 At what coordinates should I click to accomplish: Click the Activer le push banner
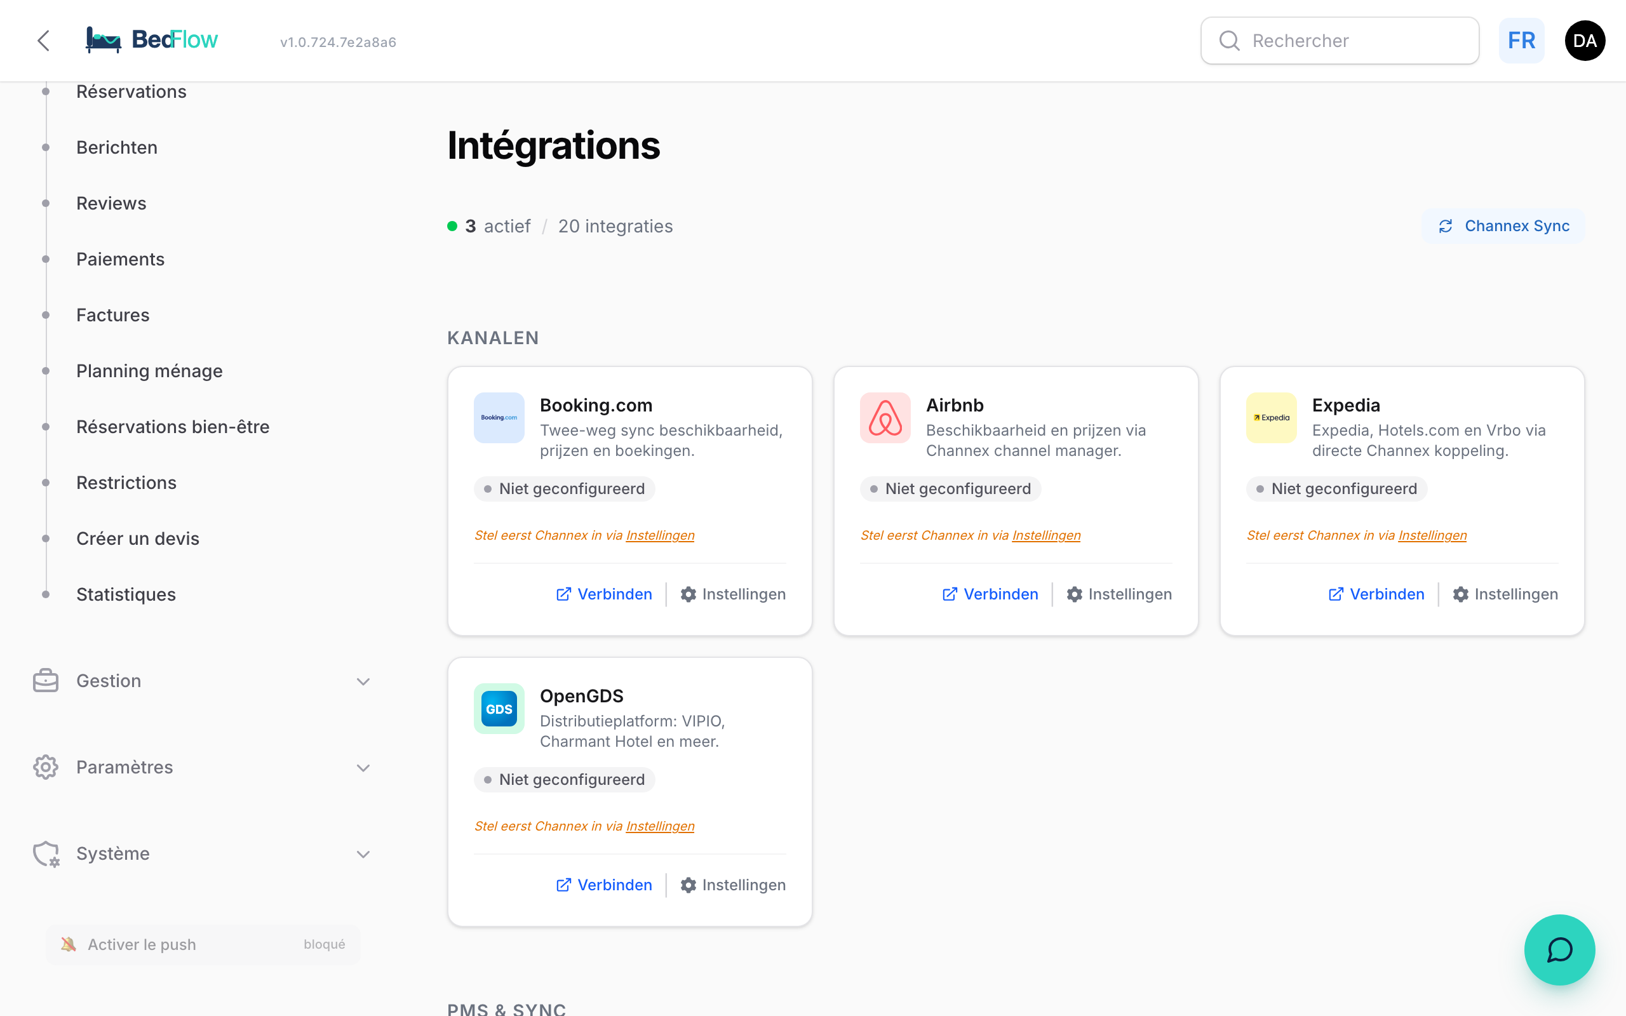[x=203, y=944]
